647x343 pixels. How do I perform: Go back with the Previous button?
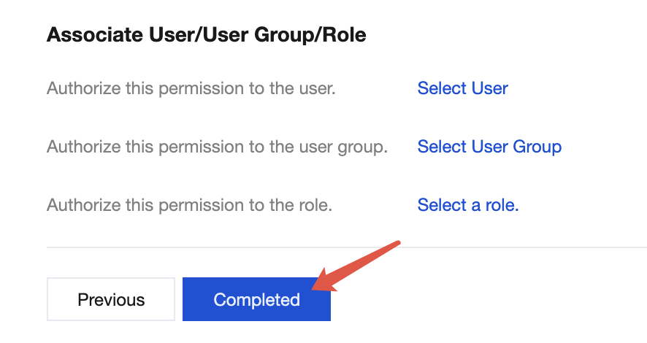pyautogui.click(x=111, y=299)
